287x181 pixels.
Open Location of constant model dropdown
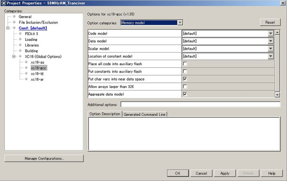pyautogui.click(x=271, y=56)
